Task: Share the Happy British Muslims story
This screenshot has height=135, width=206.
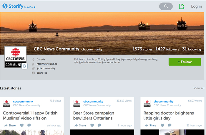Action: [x=10, y=125]
